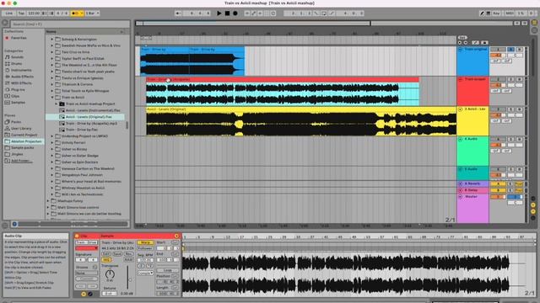Click the previous locator icon
The image size is (540, 303).
460,43
